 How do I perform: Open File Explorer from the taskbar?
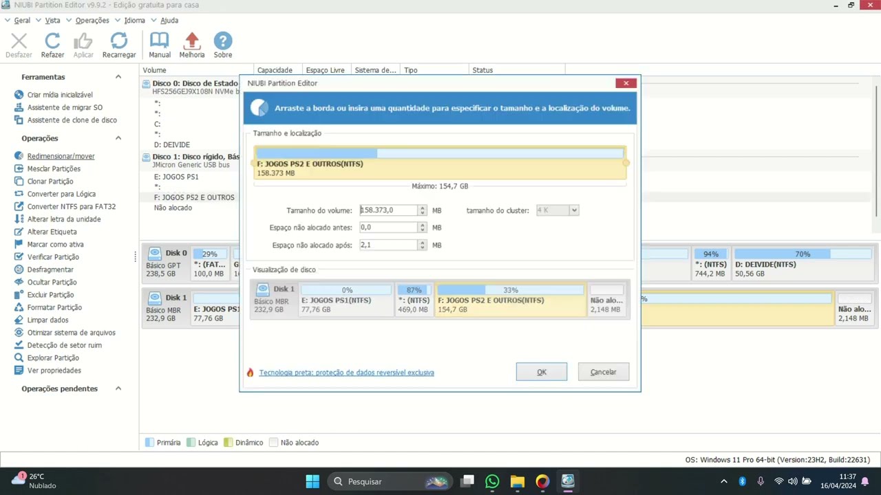518,481
